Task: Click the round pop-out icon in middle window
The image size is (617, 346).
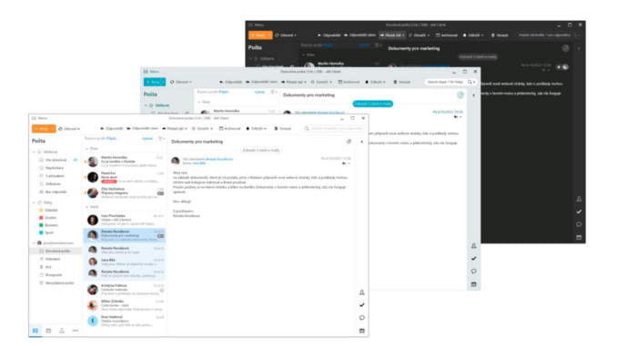Action: click(460, 95)
